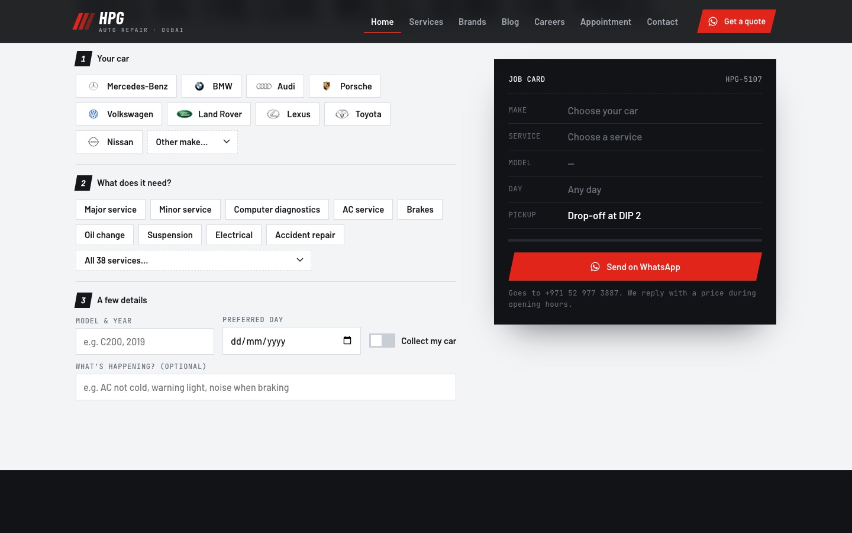Viewport: 852px width, 533px height.
Task: Focus the Model & Year input field
Action: (145, 342)
